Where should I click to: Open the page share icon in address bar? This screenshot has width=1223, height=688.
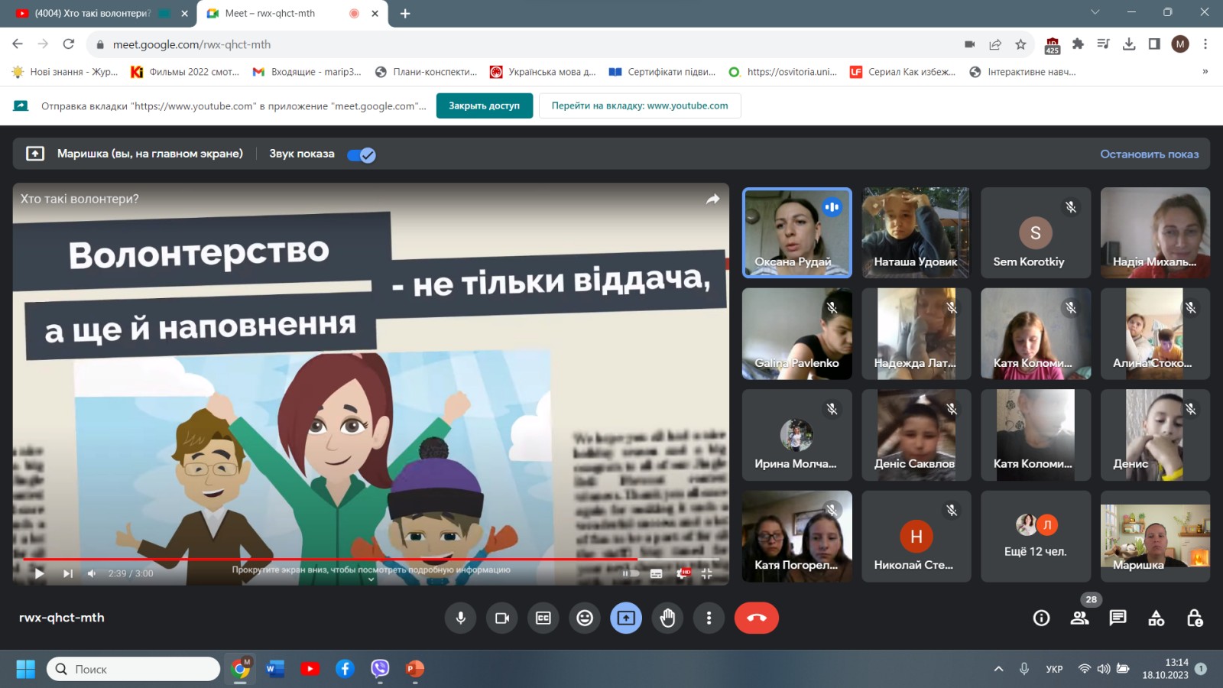tap(995, 44)
